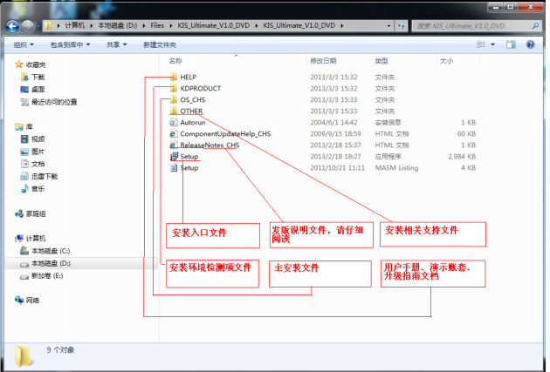Select the ReleaseNotes_CHS HTML file icon
Image resolution: width=550 pixels, height=372 pixels.
173,145
